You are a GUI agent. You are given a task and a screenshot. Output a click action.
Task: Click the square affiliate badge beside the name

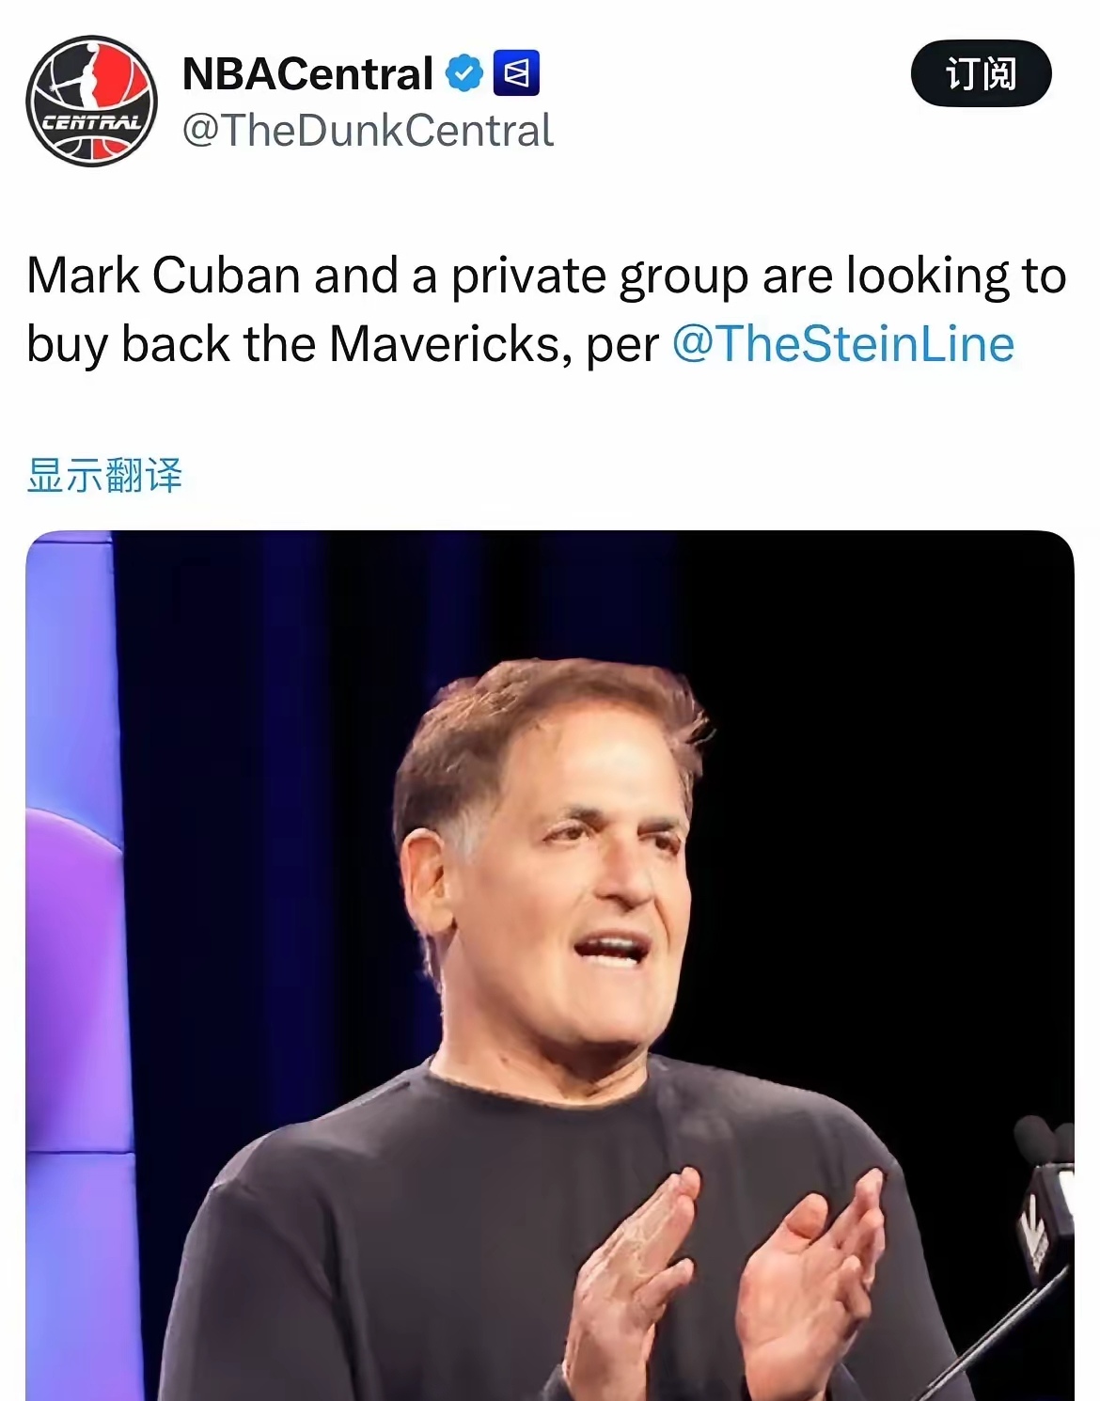[516, 73]
